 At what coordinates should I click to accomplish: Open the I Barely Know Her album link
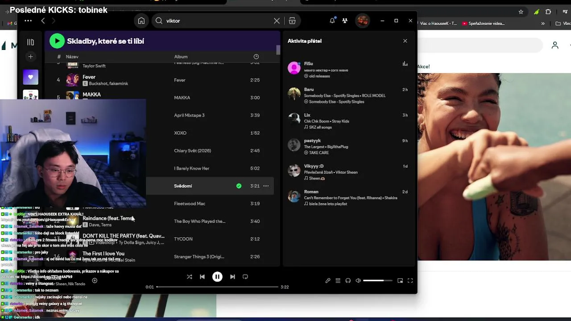pyautogui.click(x=191, y=169)
